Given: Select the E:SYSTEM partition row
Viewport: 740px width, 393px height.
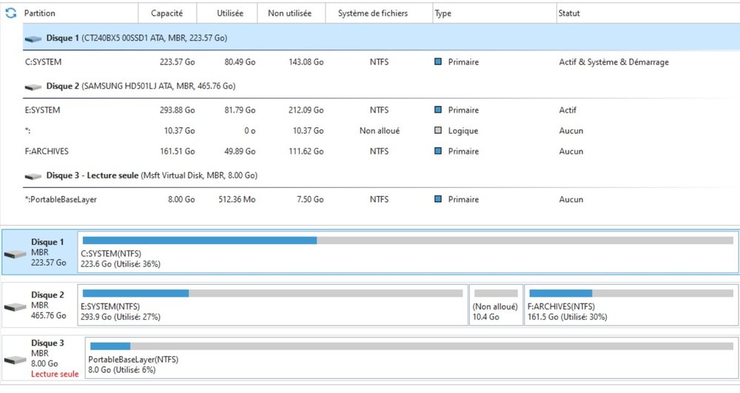Looking at the screenshot, I should (x=43, y=110).
